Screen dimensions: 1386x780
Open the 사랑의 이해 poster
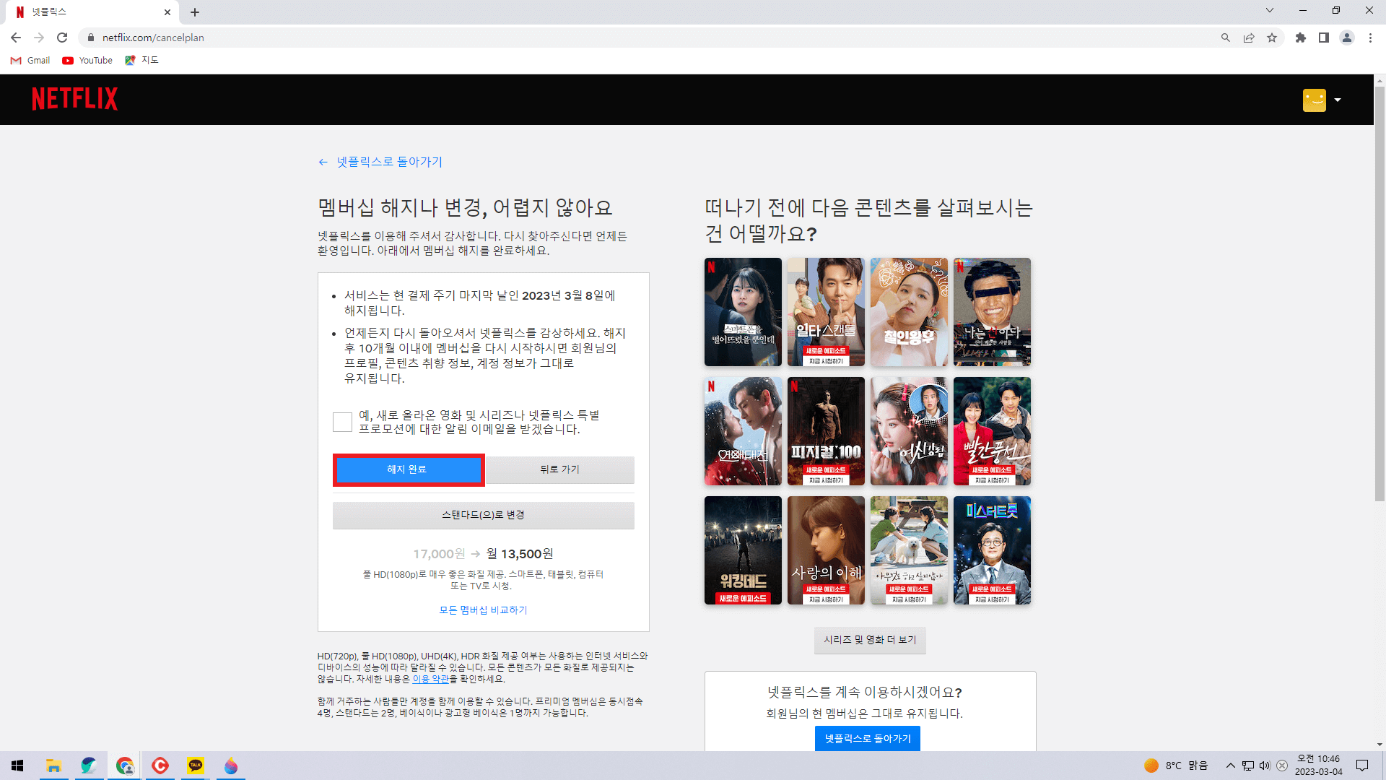coord(826,550)
